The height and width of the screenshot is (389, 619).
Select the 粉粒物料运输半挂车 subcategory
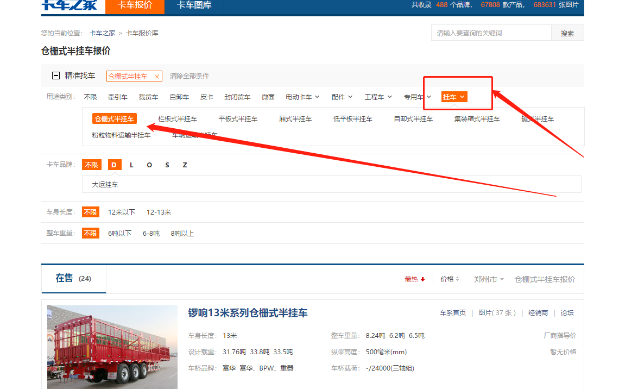click(121, 135)
